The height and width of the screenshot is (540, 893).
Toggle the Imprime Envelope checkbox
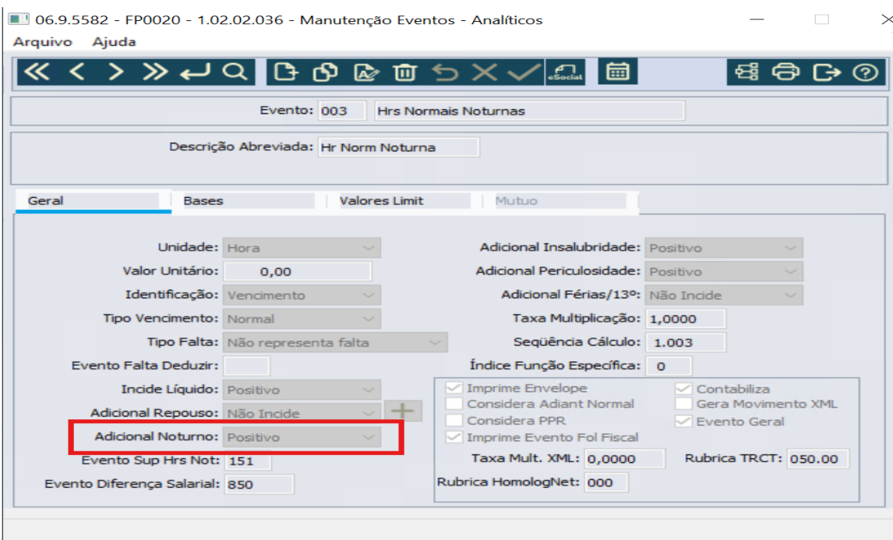pos(454,388)
